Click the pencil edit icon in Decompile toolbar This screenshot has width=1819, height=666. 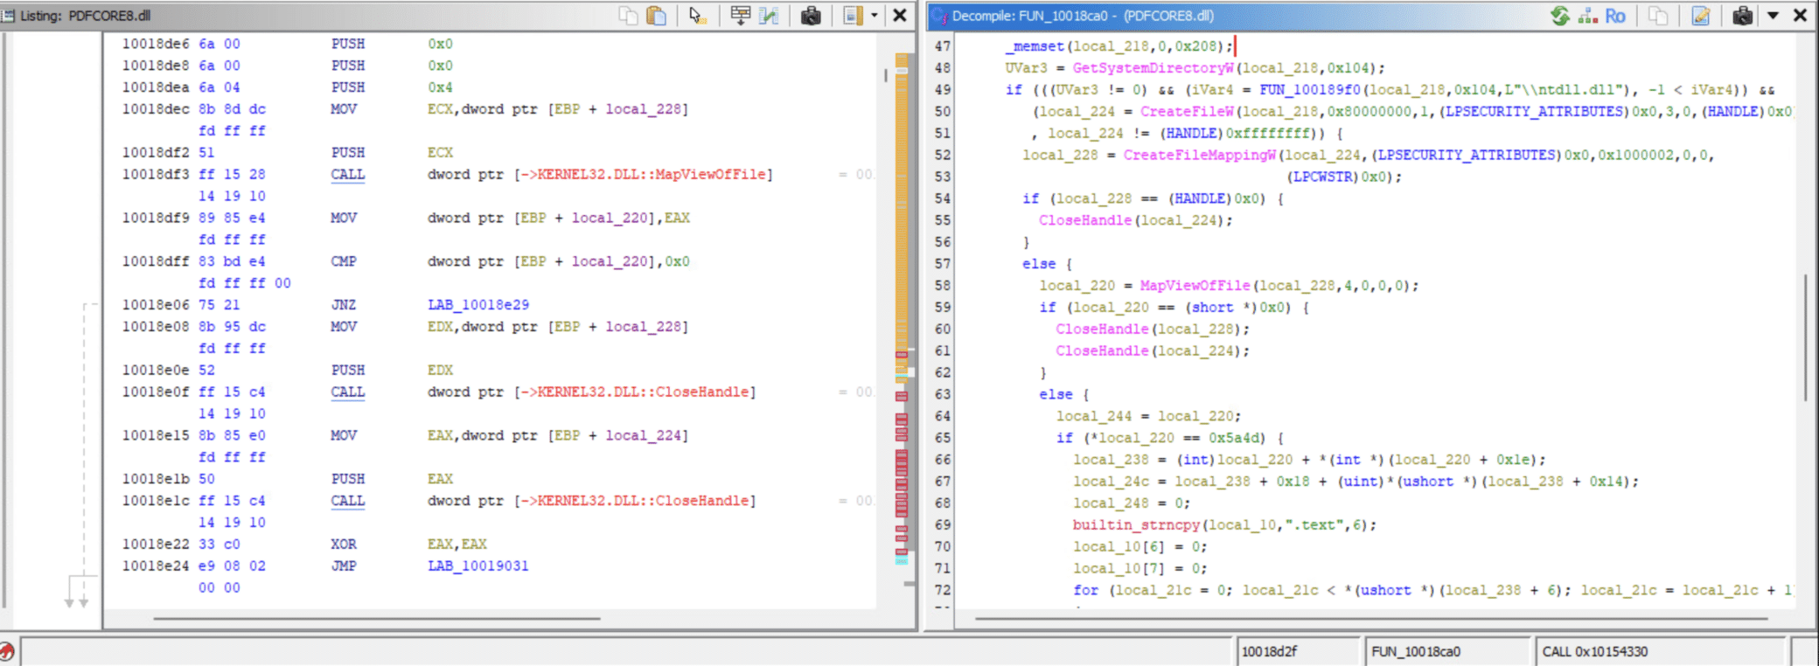point(1700,16)
